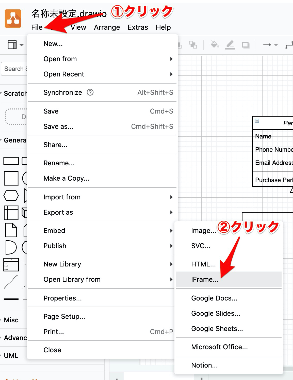This screenshot has width=293, height=380.
Task: Open the connection arrow style dropdown
Action: click(x=270, y=45)
